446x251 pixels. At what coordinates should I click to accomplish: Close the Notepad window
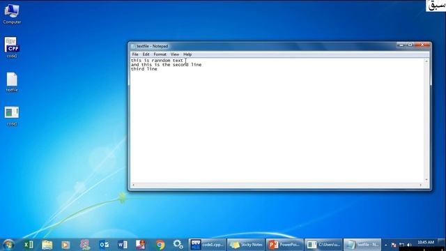pyautogui.click(x=422, y=45)
